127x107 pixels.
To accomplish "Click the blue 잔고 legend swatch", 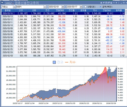I will click(54, 62).
